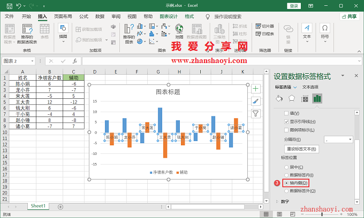The image size is (364, 218).
Task: Click Chart Filters funnel button
Action: (x=255, y=114)
